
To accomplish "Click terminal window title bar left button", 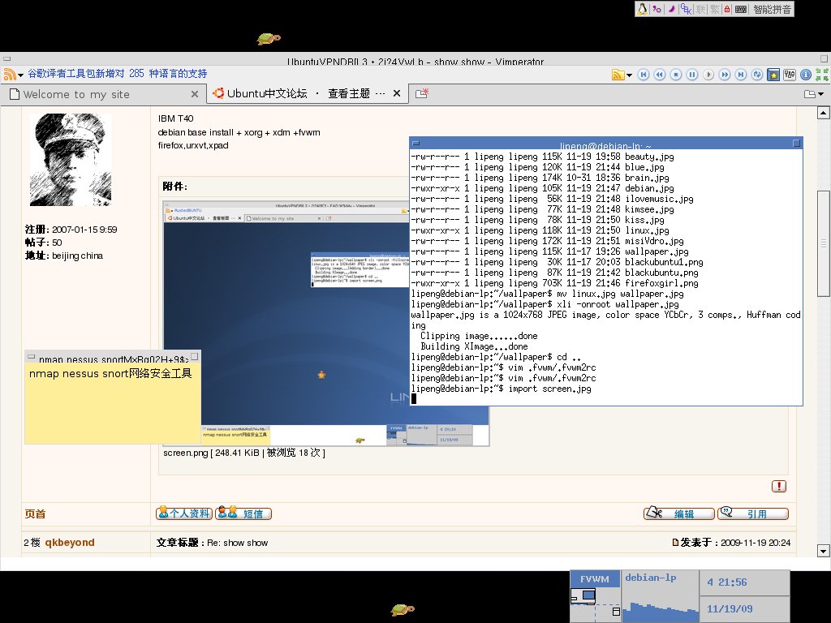I will 416,143.
